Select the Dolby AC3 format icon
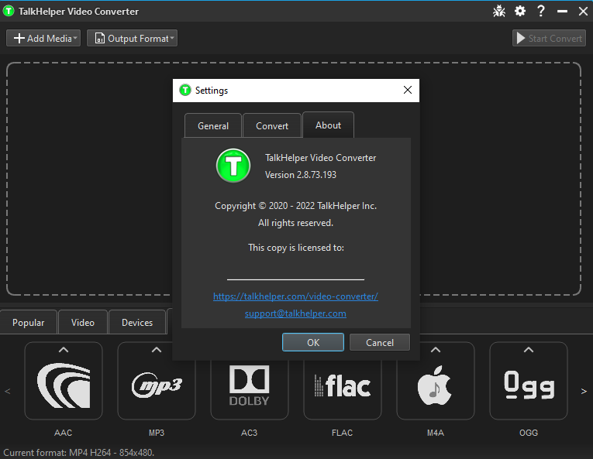 [x=250, y=386]
